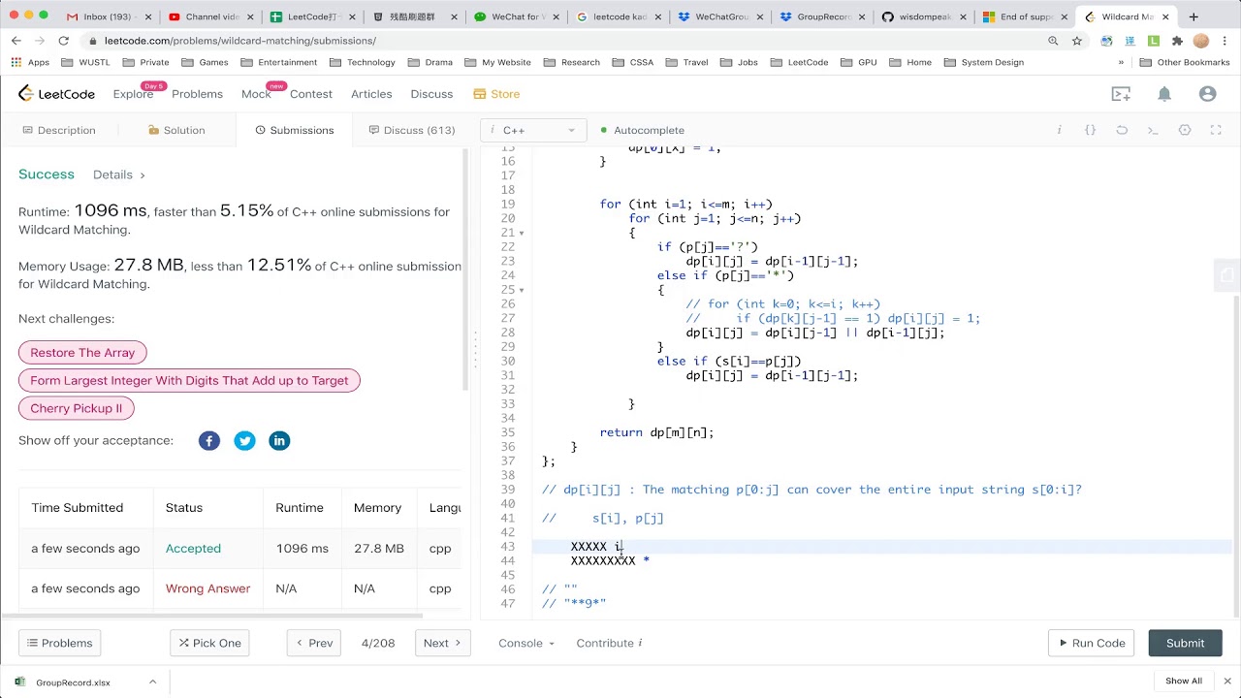Open the Articles menu item
The height and width of the screenshot is (698, 1241).
371,94
